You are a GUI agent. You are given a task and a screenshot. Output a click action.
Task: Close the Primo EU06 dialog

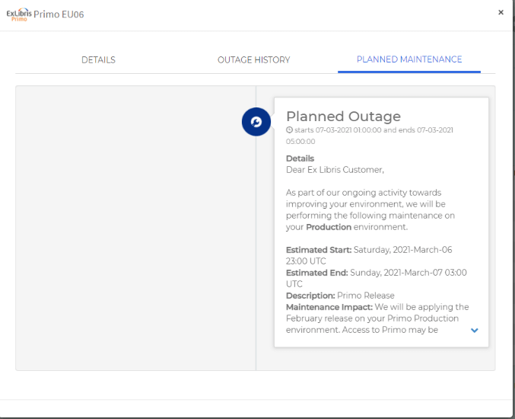click(501, 12)
